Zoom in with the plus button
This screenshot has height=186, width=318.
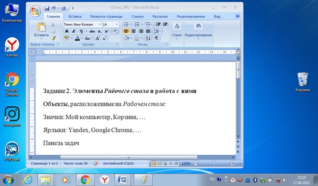coord(232,163)
